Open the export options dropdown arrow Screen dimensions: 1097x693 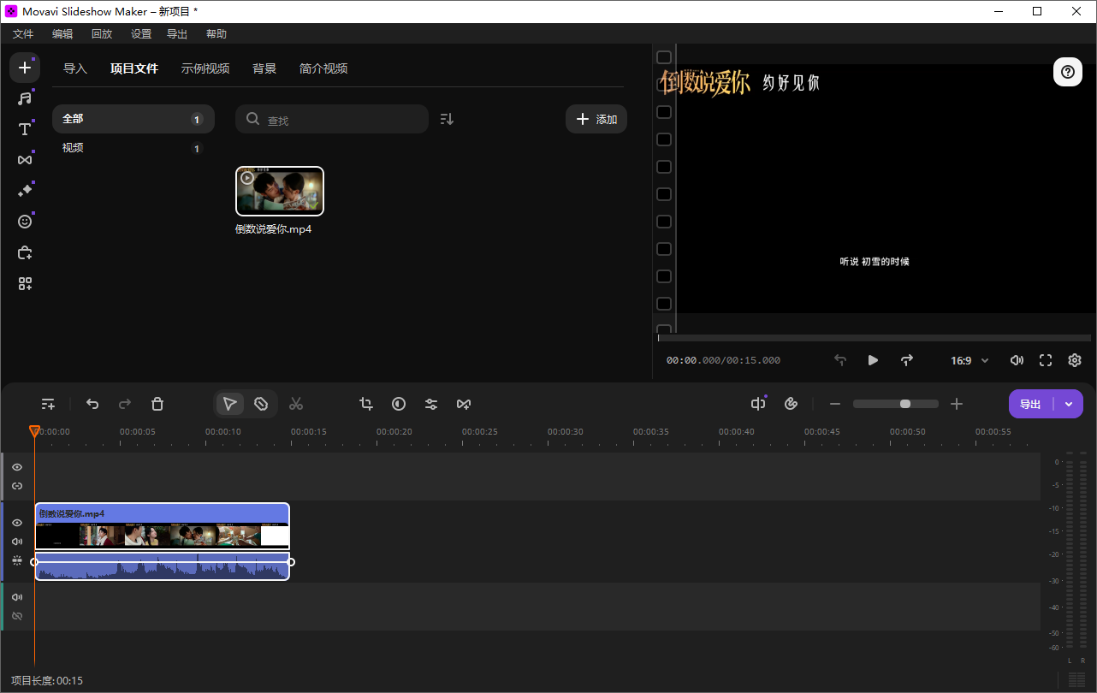pos(1069,404)
